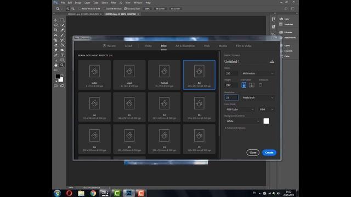Open the Libraries panel

286,32
